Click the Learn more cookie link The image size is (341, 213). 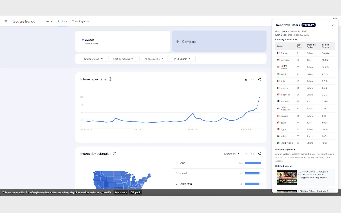pos(121,192)
